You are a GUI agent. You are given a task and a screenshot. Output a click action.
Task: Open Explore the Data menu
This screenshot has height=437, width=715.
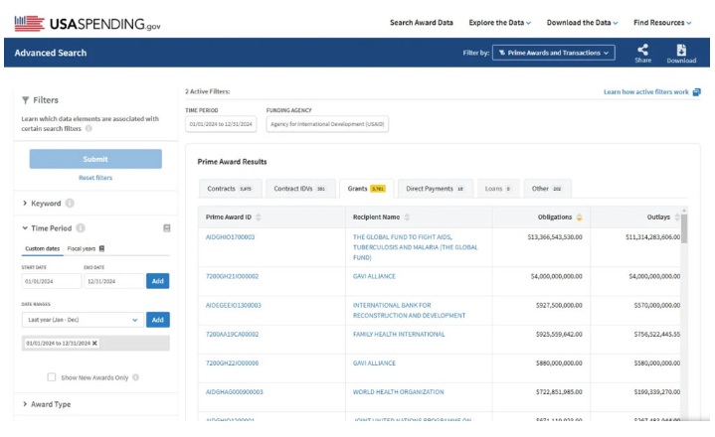pyautogui.click(x=500, y=23)
